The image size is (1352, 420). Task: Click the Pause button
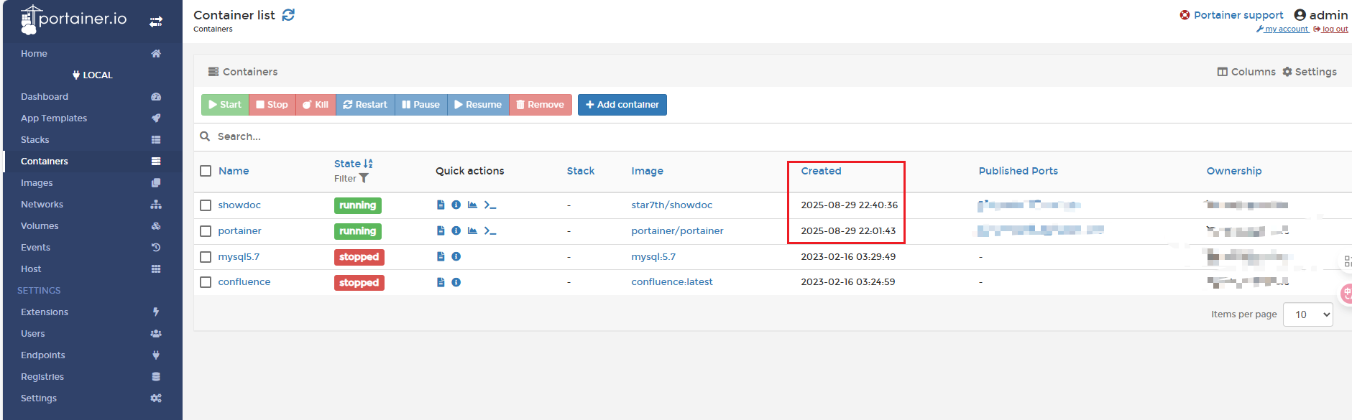tap(421, 105)
